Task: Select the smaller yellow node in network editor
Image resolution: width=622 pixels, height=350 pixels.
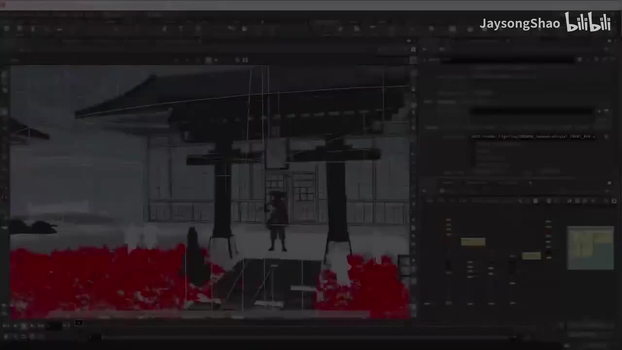Action: (x=531, y=256)
